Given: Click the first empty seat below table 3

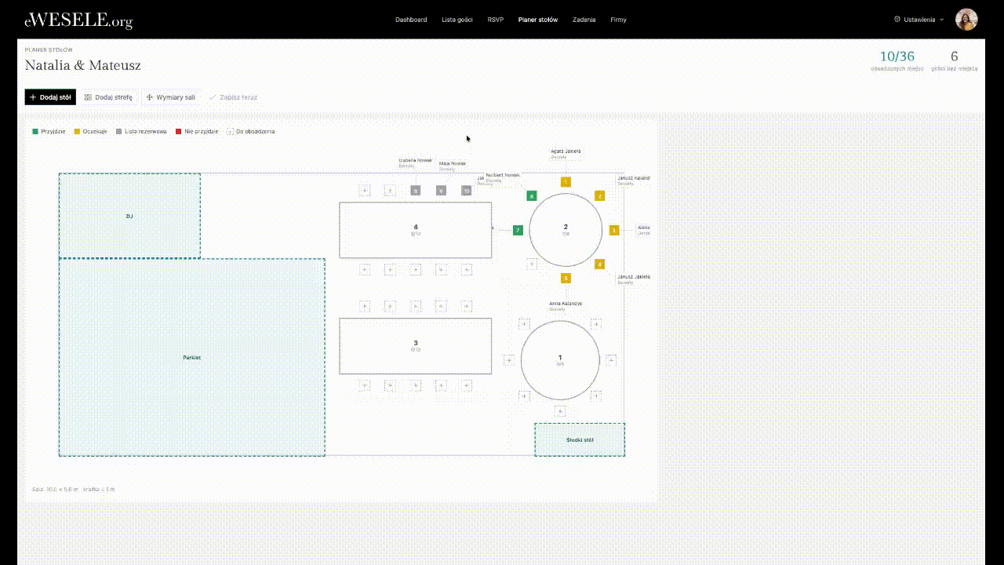Looking at the screenshot, I should click(365, 385).
